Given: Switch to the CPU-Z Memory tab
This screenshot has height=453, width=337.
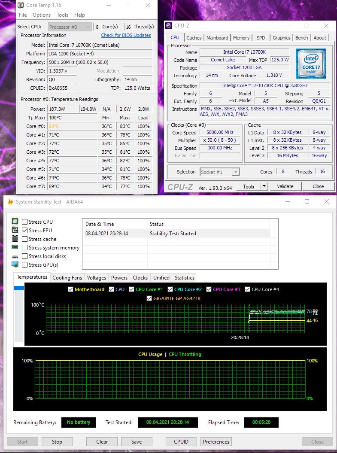Looking at the screenshot, I should (x=241, y=38).
